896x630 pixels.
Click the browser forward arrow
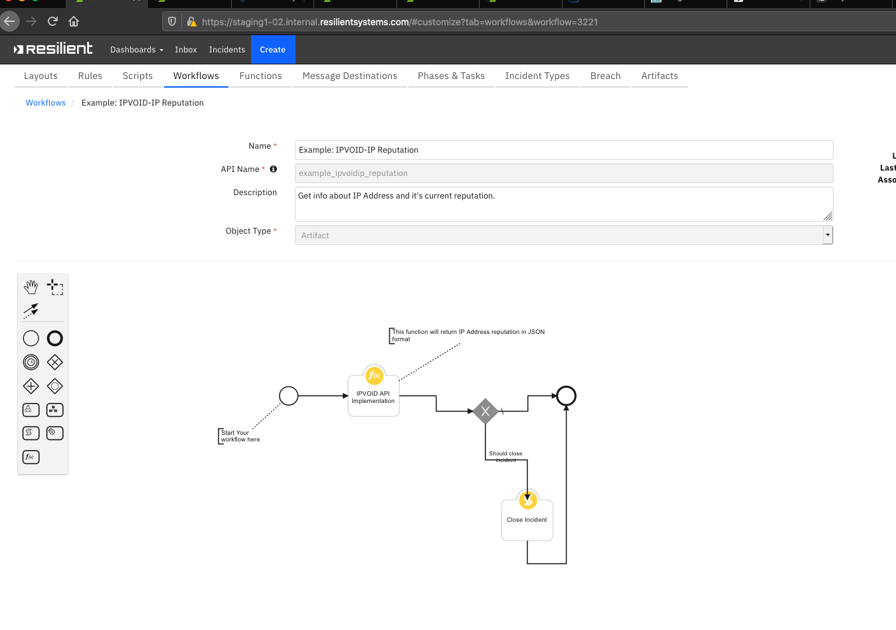[x=31, y=21]
